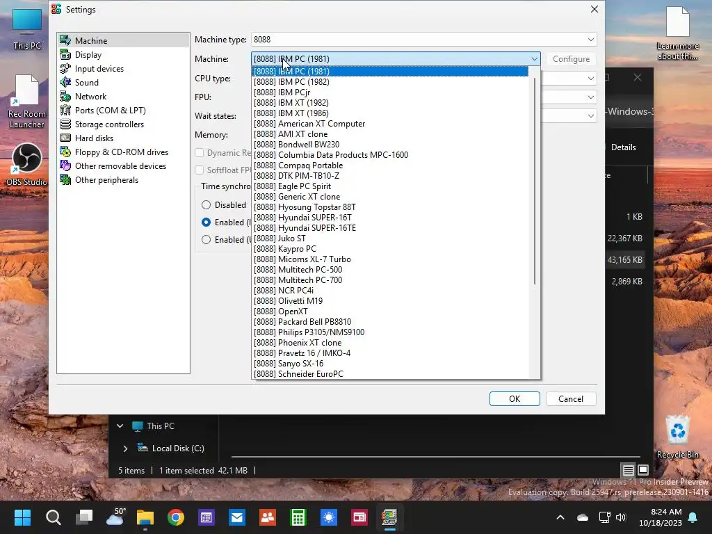Choose [8088] Schneider EuroPC option
The height and width of the screenshot is (534, 712).
[391, 373]
